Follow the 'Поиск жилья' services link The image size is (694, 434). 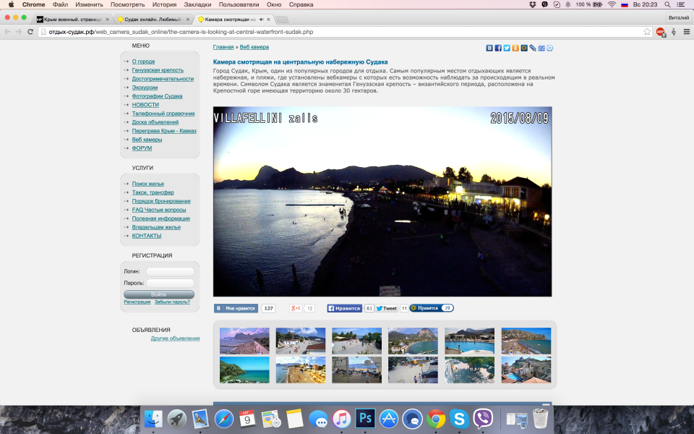(x=147, y=184)
